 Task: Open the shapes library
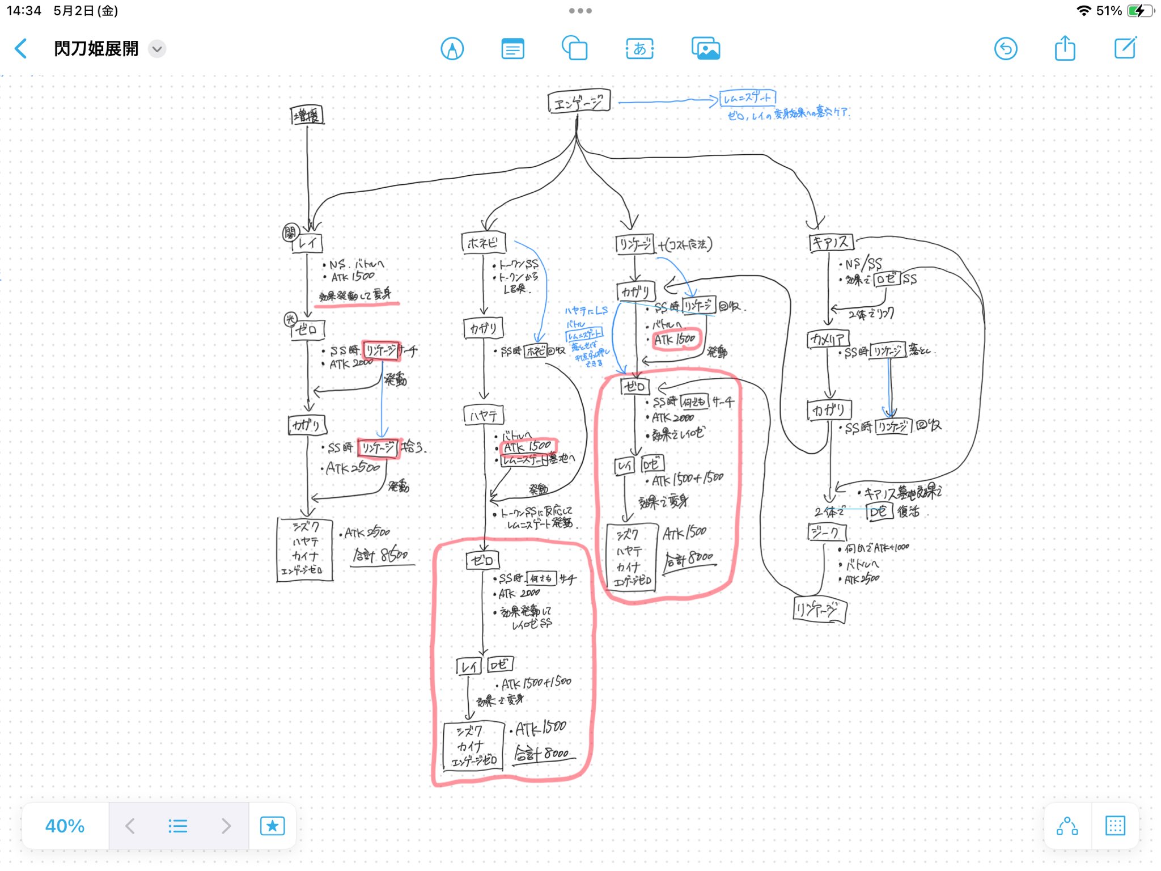(574, 49)
